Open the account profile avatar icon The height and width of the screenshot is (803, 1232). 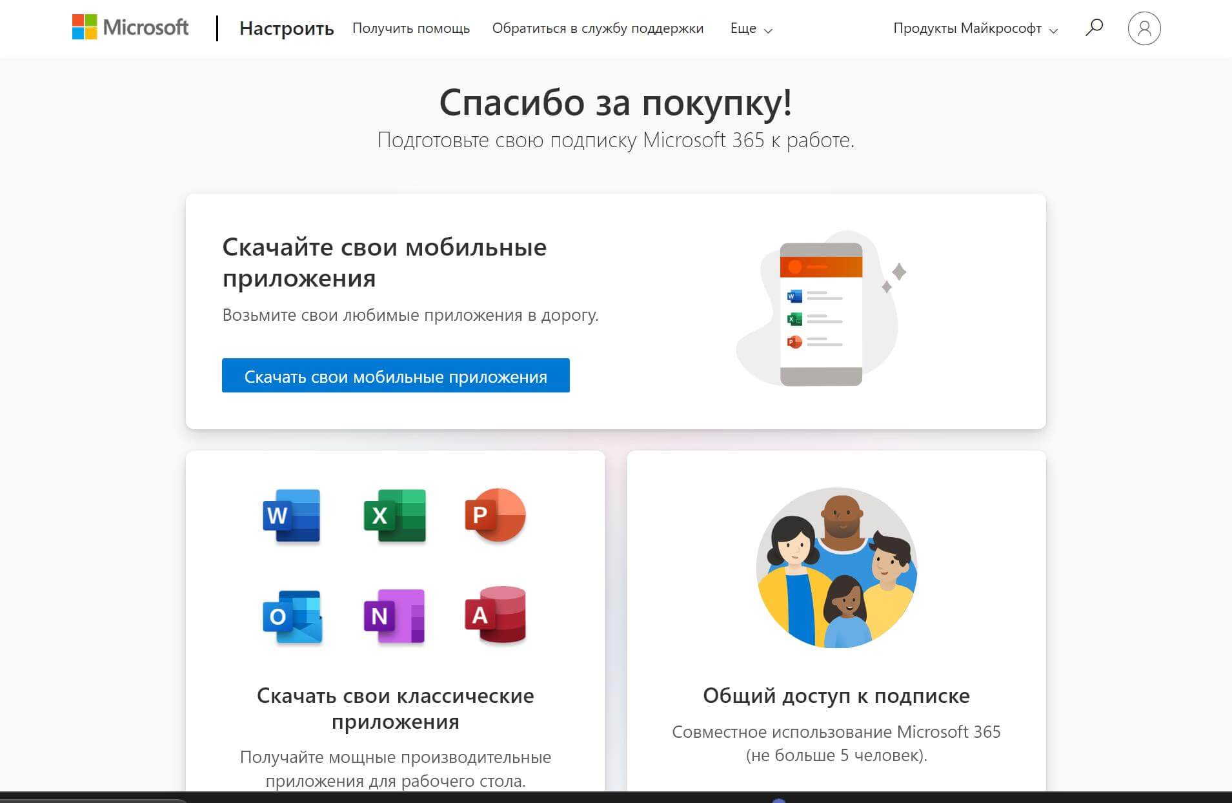[1144, 28]
